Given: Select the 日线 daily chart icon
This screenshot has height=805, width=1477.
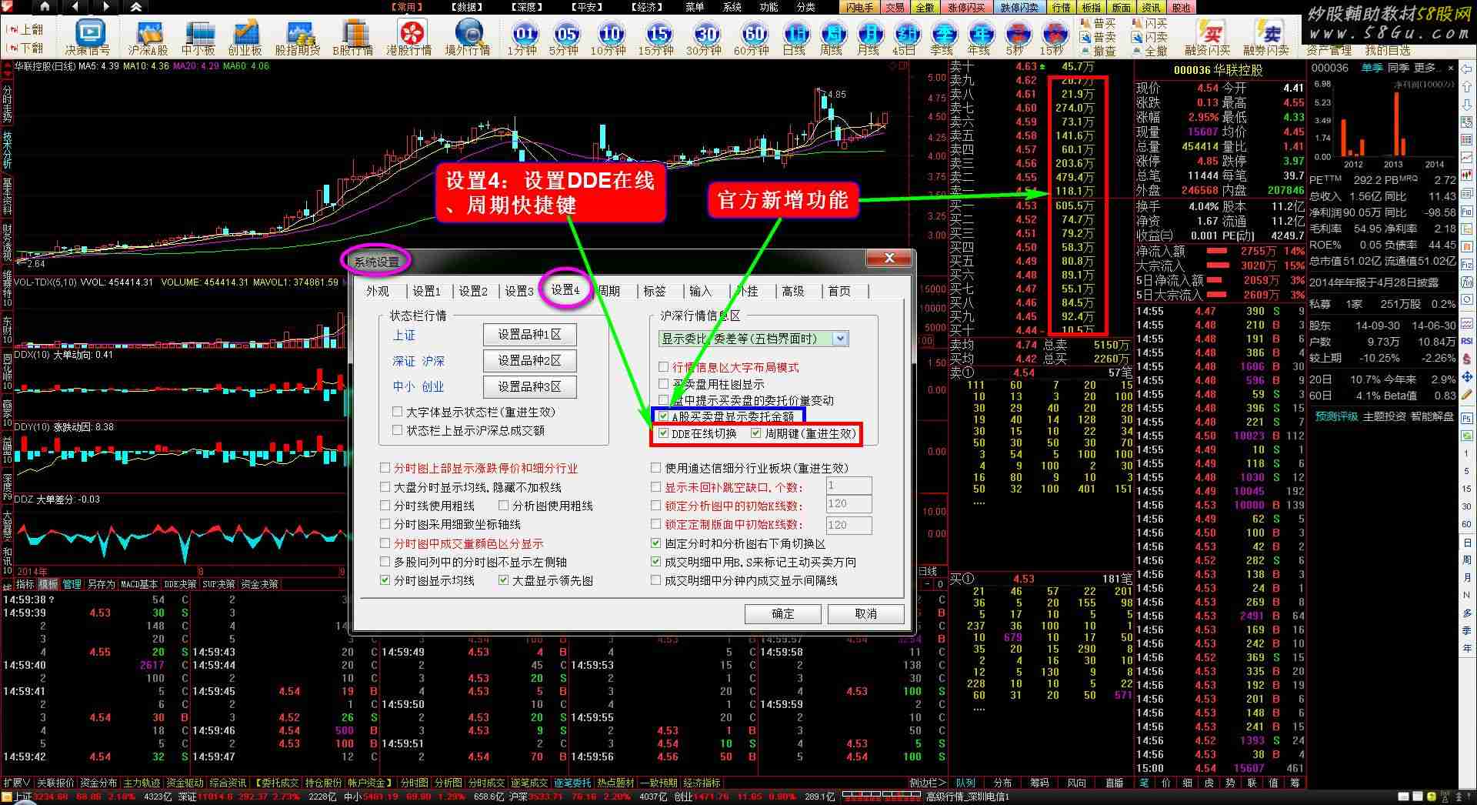Looking at the screenshot, I should (x=794, y=36).
